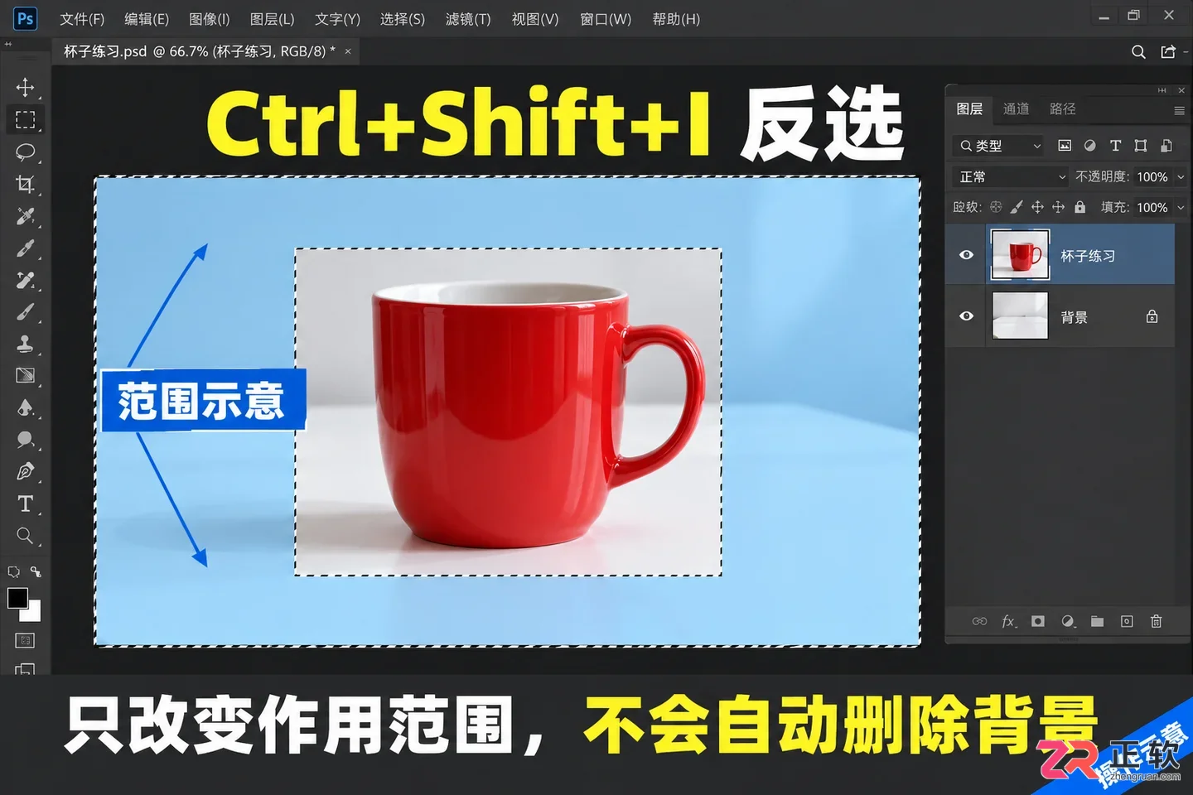Select the Gradient tool
This screenshot has height=795, width=1193.
[x=25, y=376]
